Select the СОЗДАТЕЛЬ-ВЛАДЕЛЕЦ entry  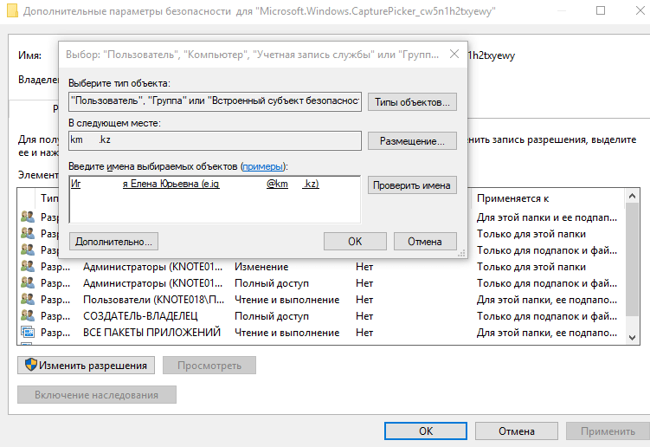coord(320,316)
